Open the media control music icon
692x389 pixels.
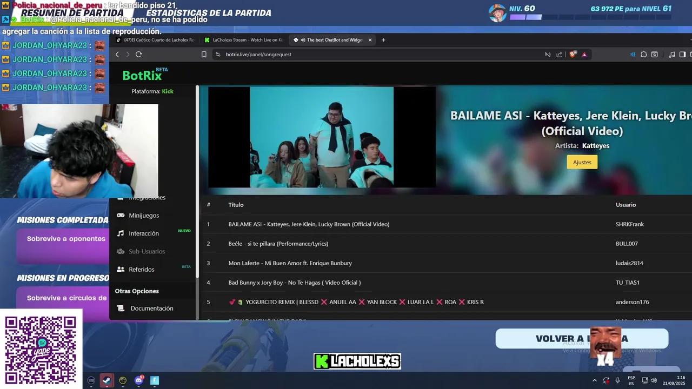coord(671,55)
